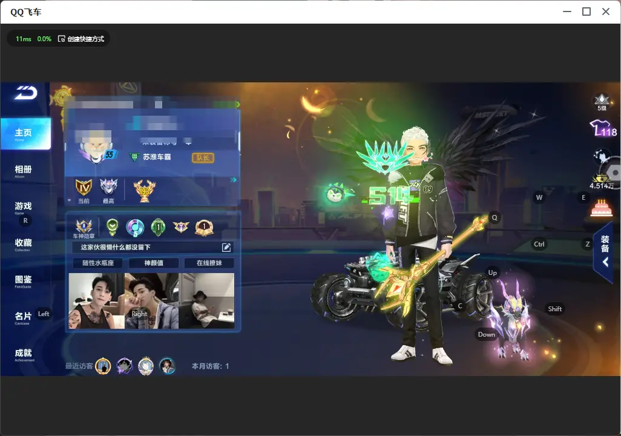
Task: Click the 队长 captain badge
Action: [203, 158]
